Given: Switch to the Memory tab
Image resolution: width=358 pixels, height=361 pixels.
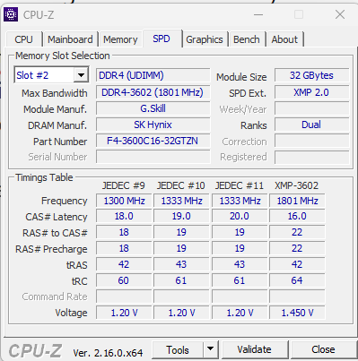Looking at the screenshot, I should pos(120,39).
